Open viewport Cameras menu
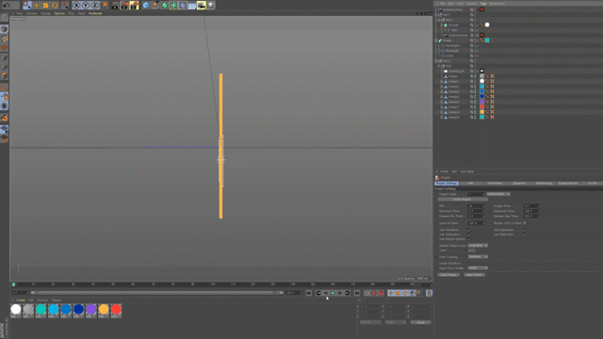 32,13
